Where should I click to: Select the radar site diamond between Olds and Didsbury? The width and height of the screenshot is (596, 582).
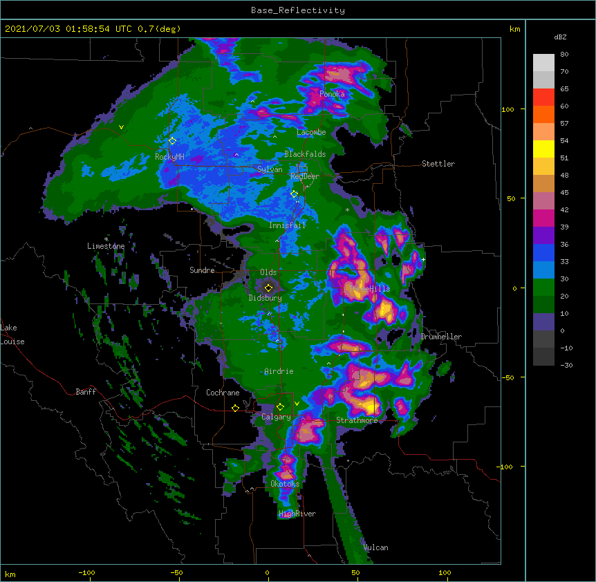click(x=268, y=288)
